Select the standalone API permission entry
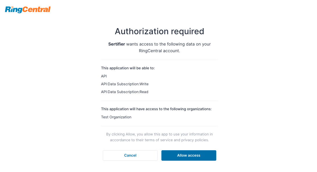This screenshot has width=317, height=172. [104, 76]
